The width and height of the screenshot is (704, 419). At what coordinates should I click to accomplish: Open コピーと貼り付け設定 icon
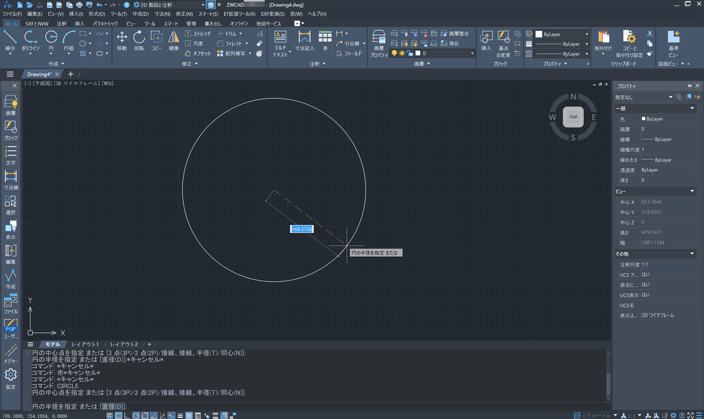pos(629,44)
